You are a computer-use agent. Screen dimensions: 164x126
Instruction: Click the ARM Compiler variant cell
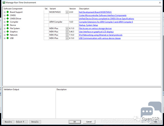59,22
